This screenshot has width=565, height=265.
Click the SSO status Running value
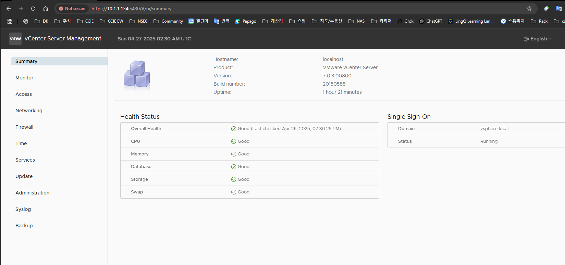pos(489,141)
